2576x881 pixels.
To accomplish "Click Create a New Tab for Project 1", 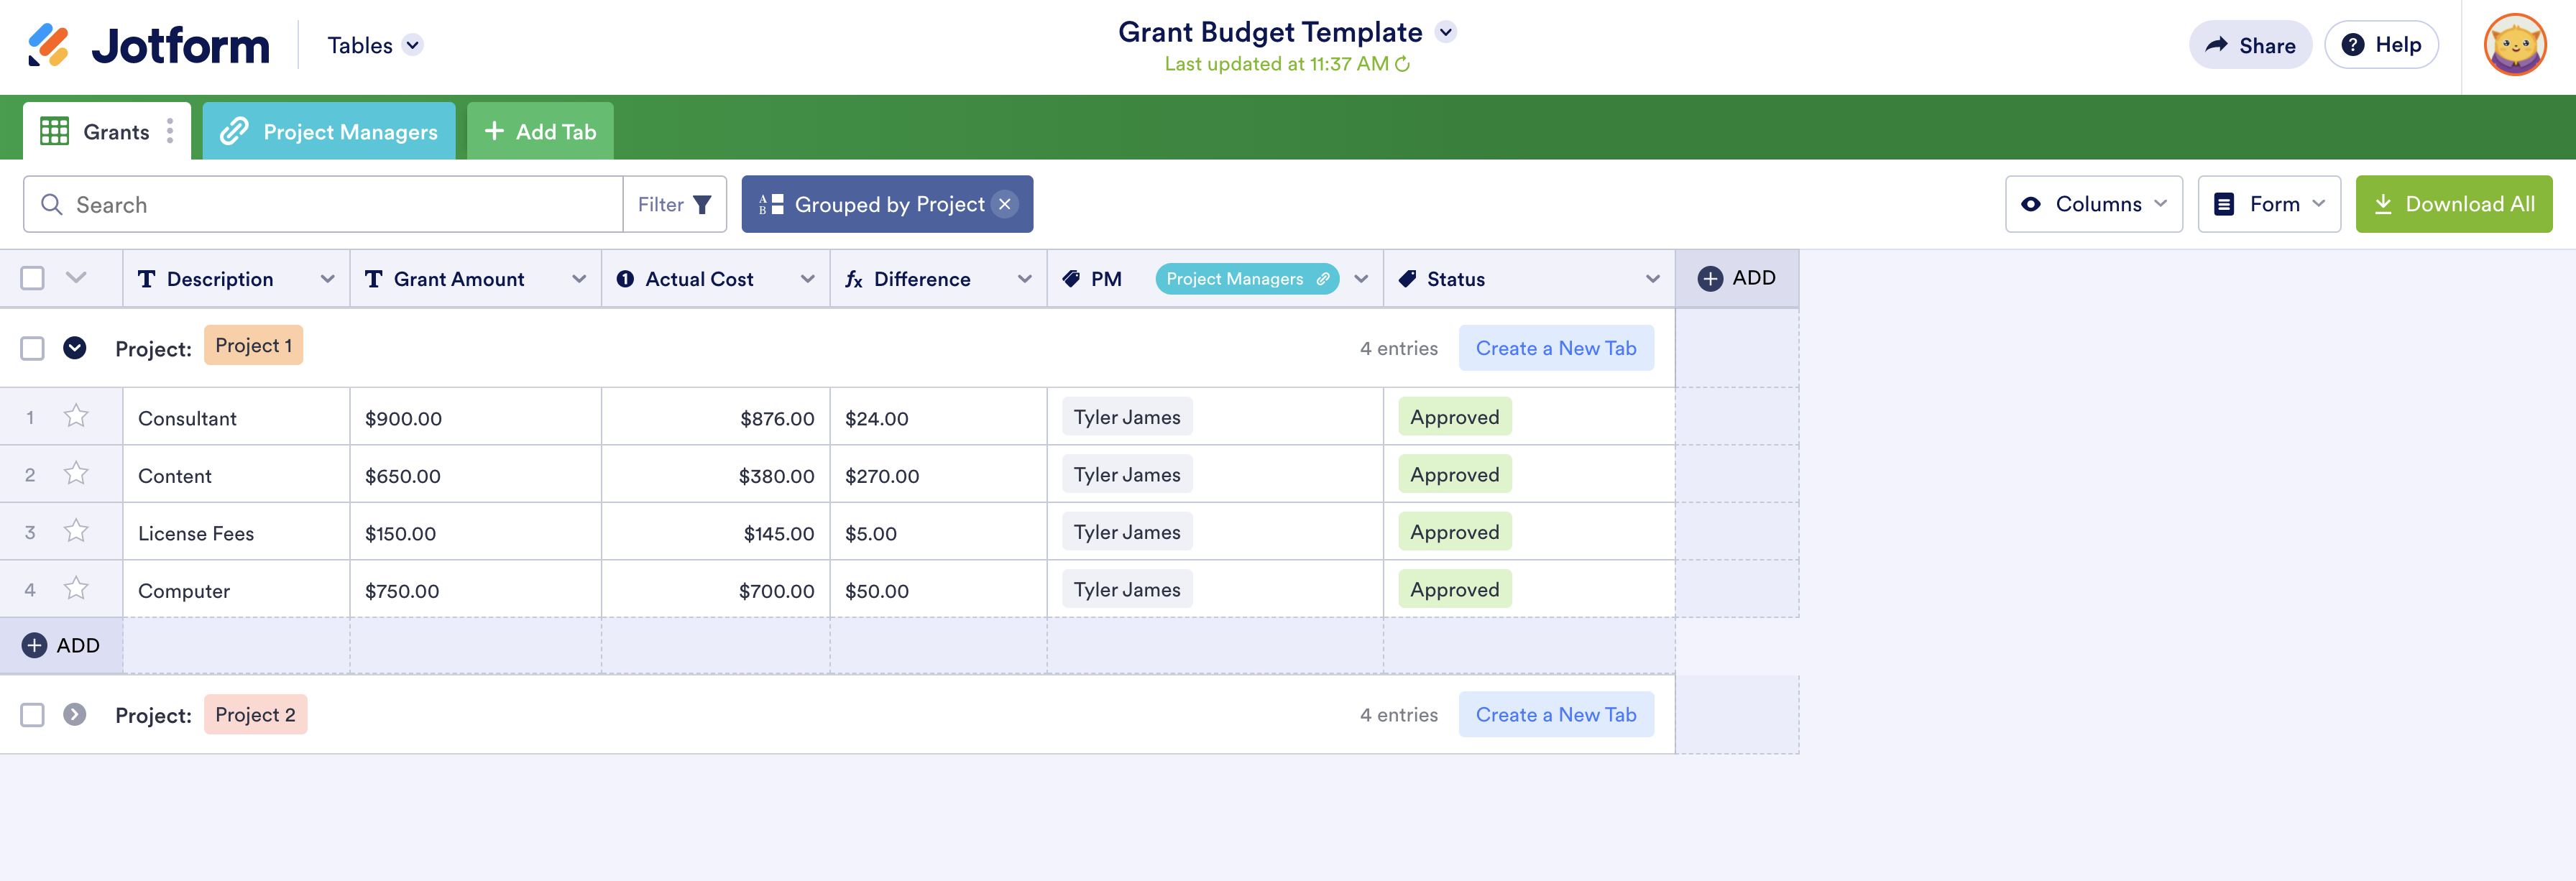I will click(1555, 348).
